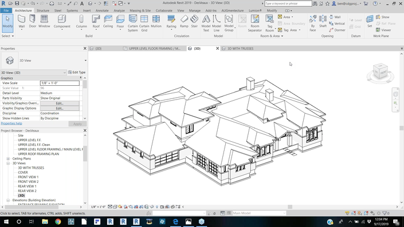Open the Shaft opening tool
This screenshot has height=227, width=404.
coord(323,21)
